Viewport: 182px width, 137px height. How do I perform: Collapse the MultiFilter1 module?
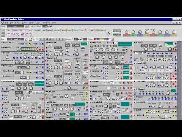91,92
